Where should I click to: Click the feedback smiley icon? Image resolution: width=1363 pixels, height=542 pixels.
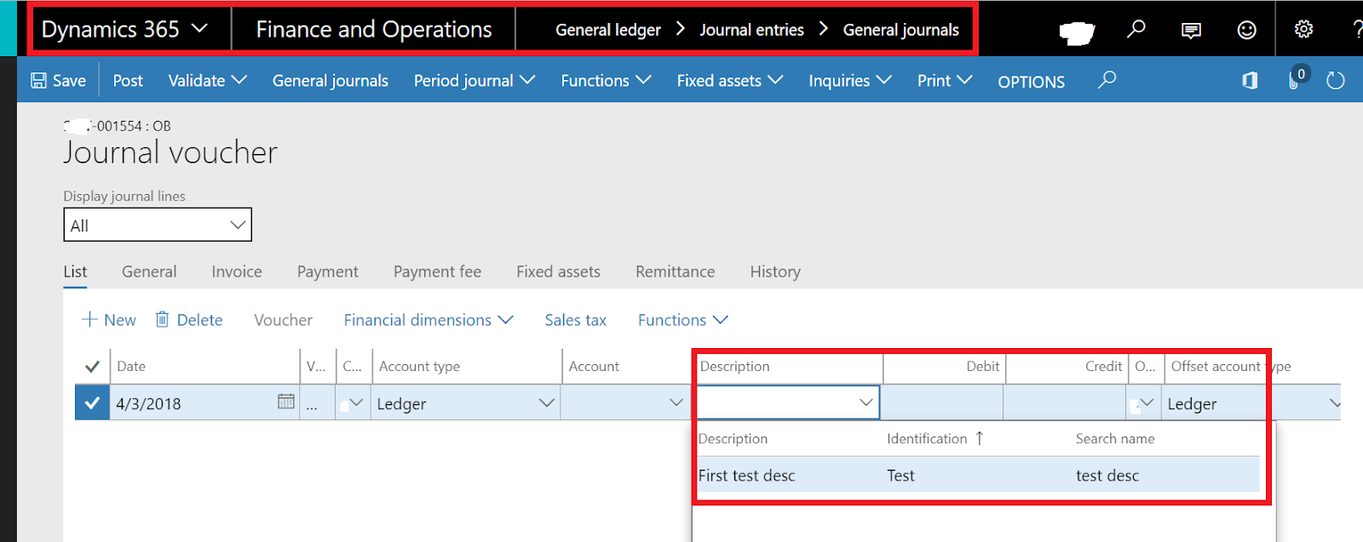click(x=1246, y=30)
